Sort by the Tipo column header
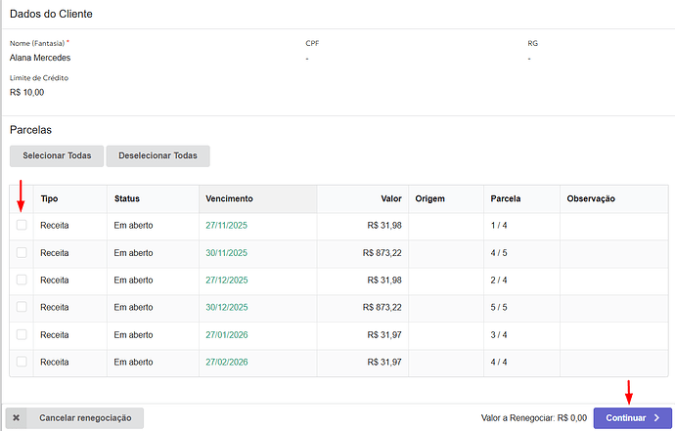Image resolution: width=675 pixels, height=431 pixels. pos(49,198)
